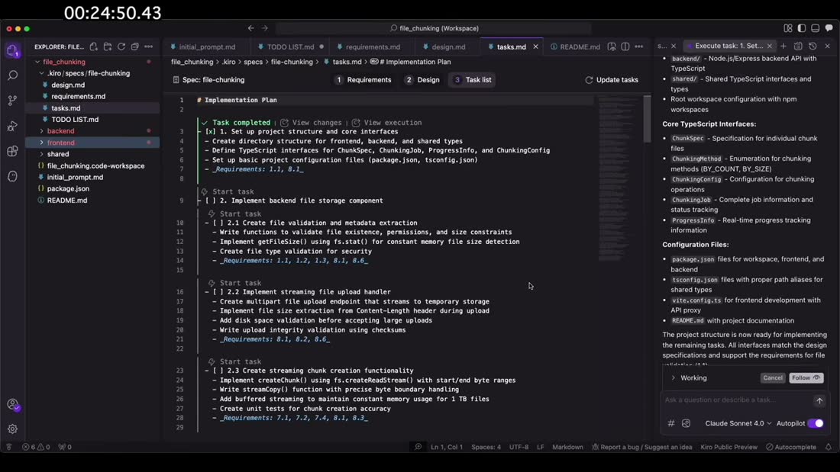Open chat history icon

coord(813,46)
